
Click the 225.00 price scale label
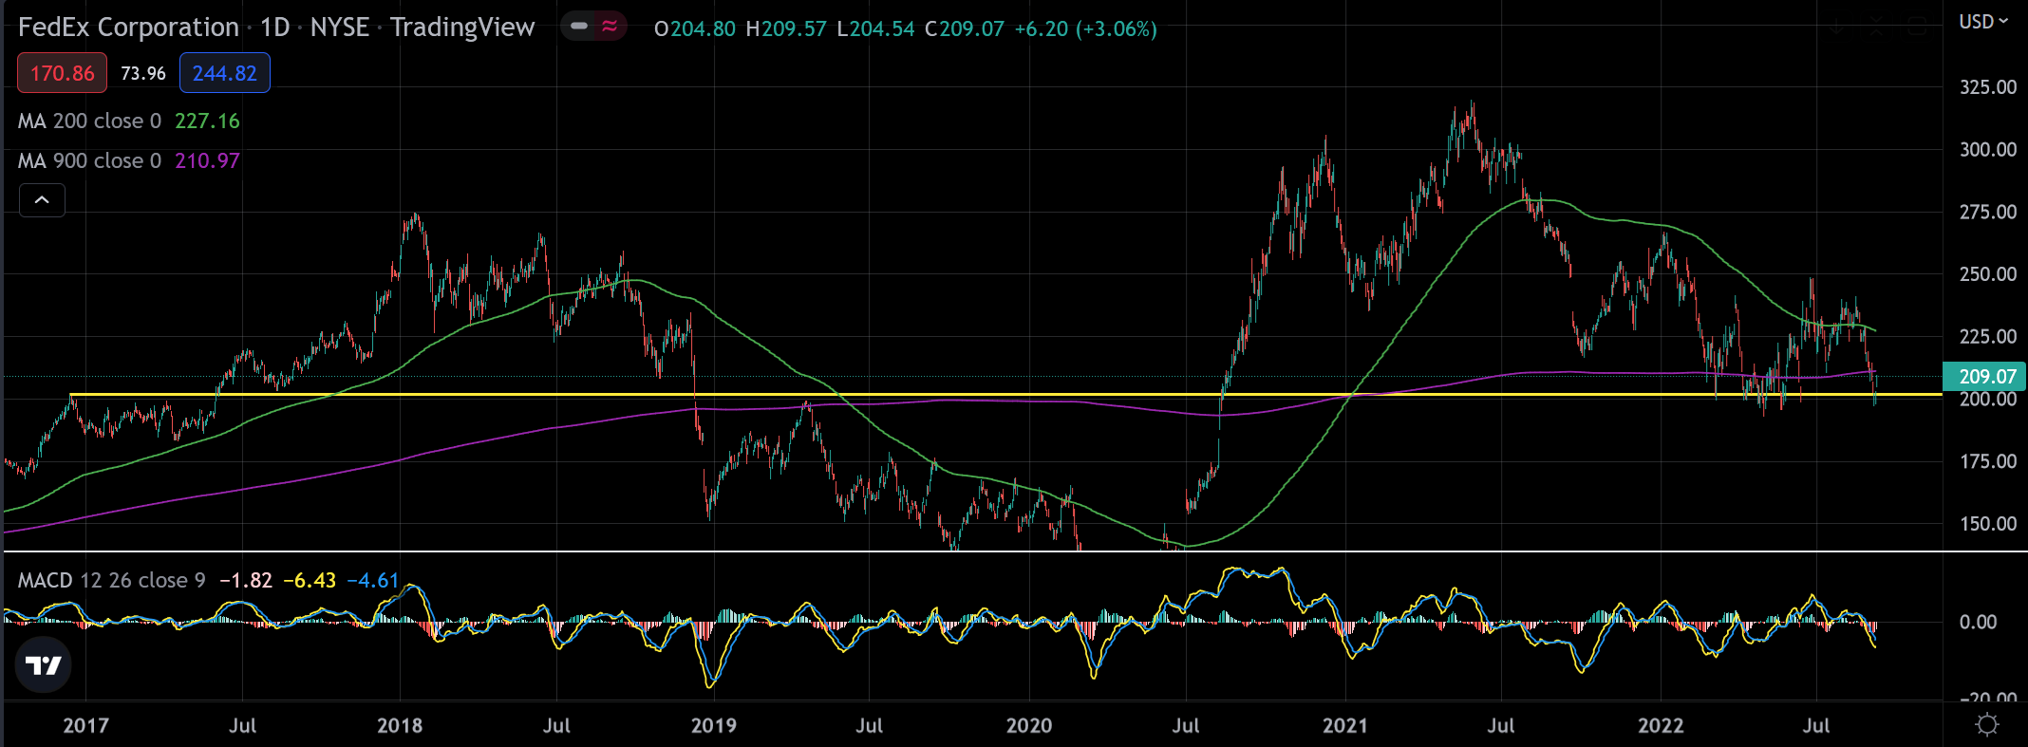pyautogui.click(x=1988, y=337)
